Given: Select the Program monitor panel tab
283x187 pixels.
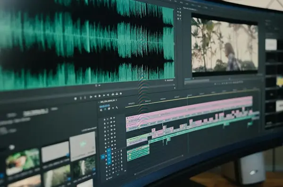Looking at the screenshot, I should (191, 8).
